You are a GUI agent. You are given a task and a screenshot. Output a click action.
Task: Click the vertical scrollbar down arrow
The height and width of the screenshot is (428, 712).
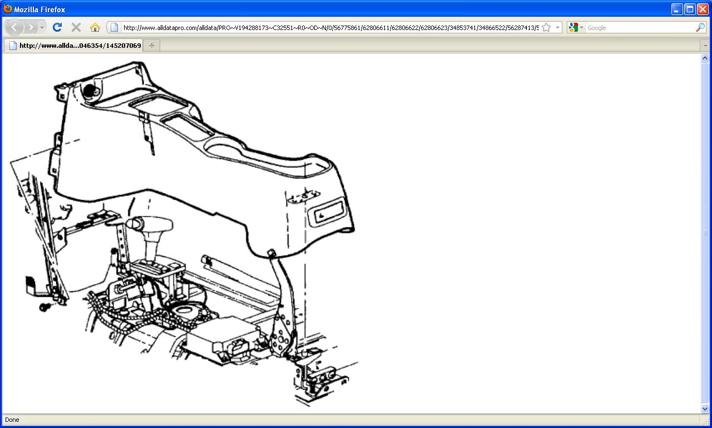click(705, 409)
